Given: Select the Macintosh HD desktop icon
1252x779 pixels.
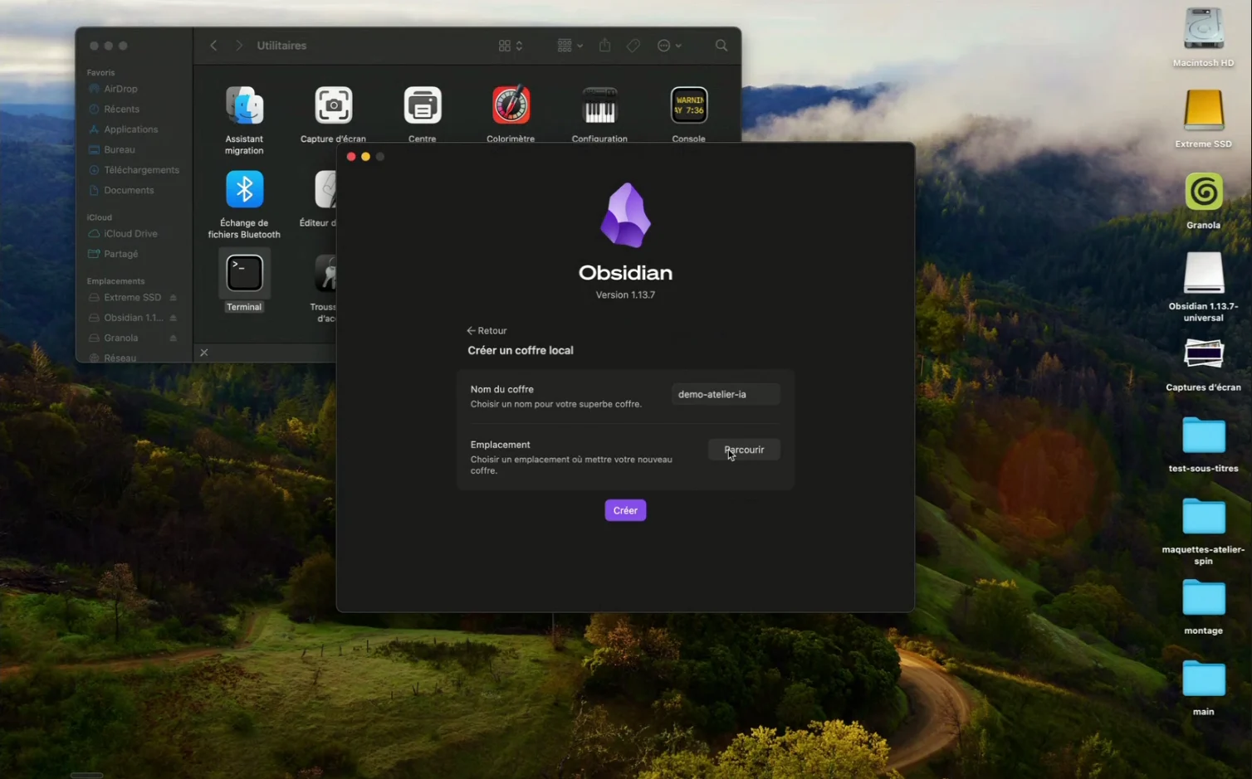Looking at the screenshot, I should coord(1203,29).
